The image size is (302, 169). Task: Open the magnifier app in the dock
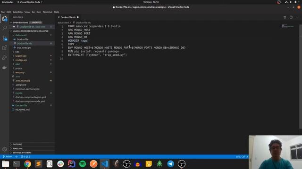coord(50,164)
